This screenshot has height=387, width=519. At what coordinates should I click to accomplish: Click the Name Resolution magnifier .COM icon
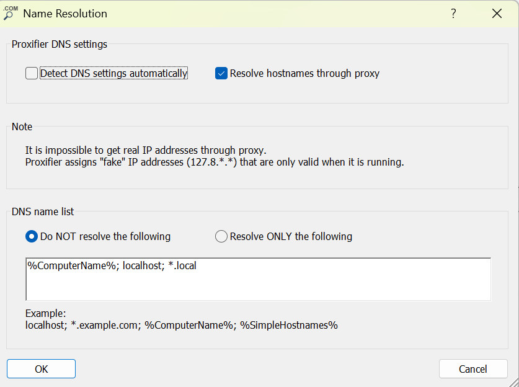click(11, 13)
